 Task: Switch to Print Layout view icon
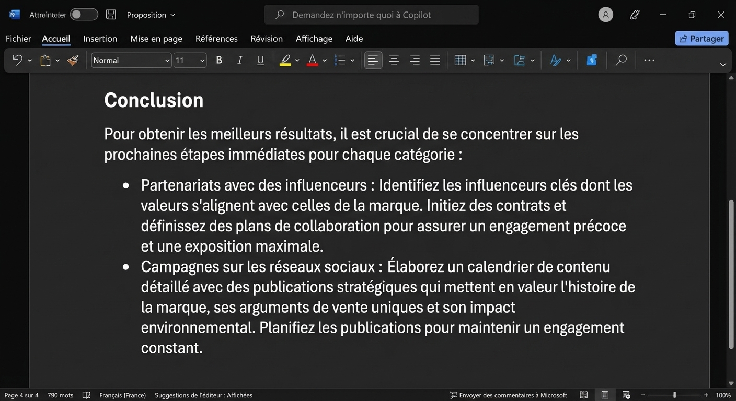tap(605, 395)
